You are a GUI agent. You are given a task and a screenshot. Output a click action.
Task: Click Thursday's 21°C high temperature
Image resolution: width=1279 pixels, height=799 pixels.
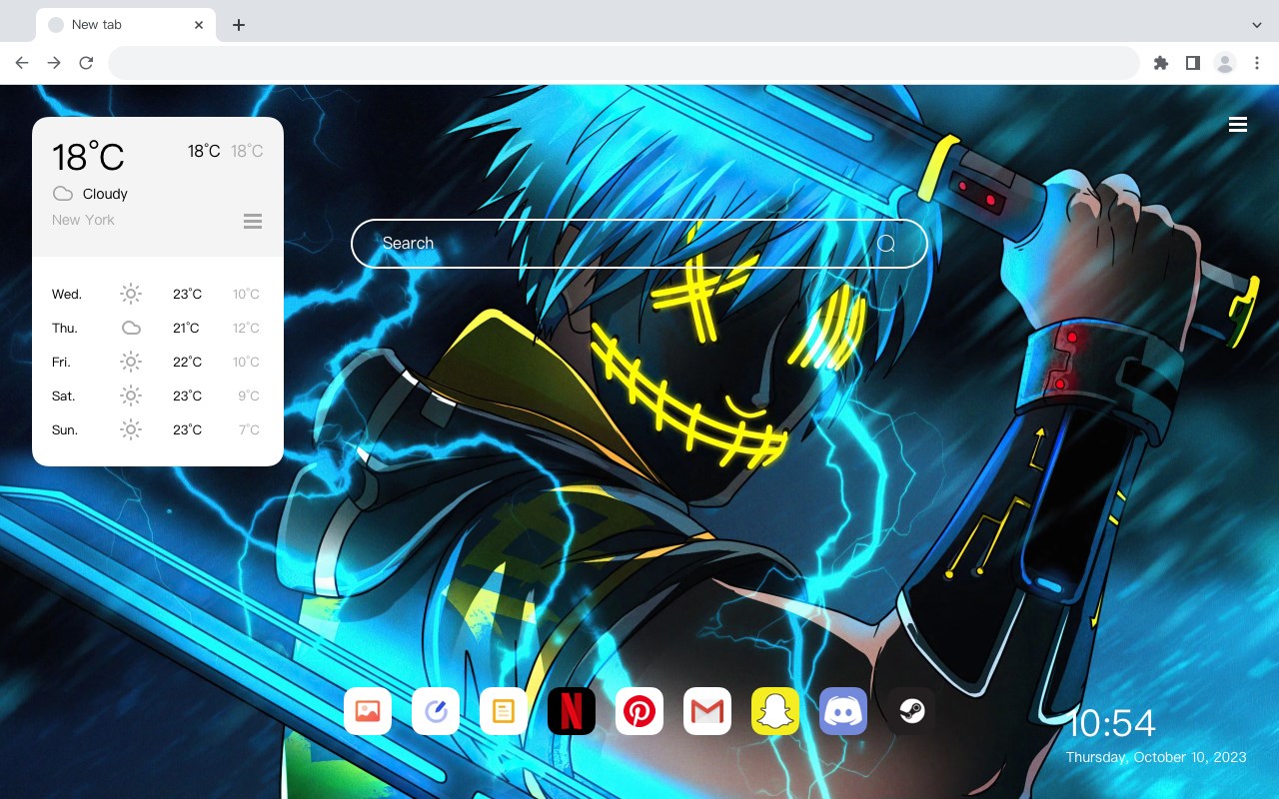(186, 328)
